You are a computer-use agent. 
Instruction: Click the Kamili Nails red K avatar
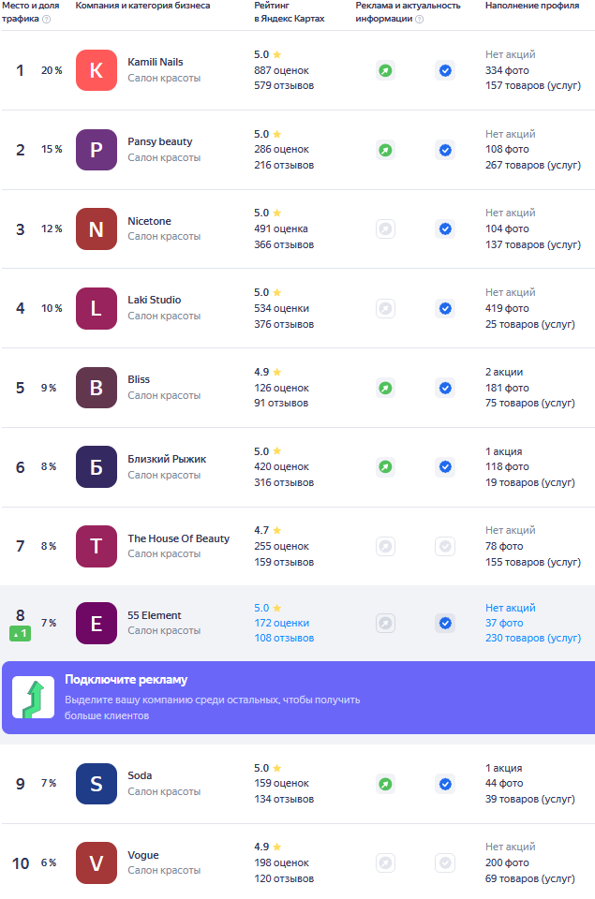pyautogui.click(x=97, y=70)
